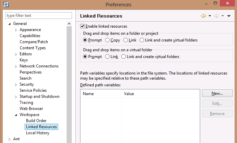Collapse the General tree node
This screenshot has height=143, width=237.
pyautogui.click(x=9, y=24)
